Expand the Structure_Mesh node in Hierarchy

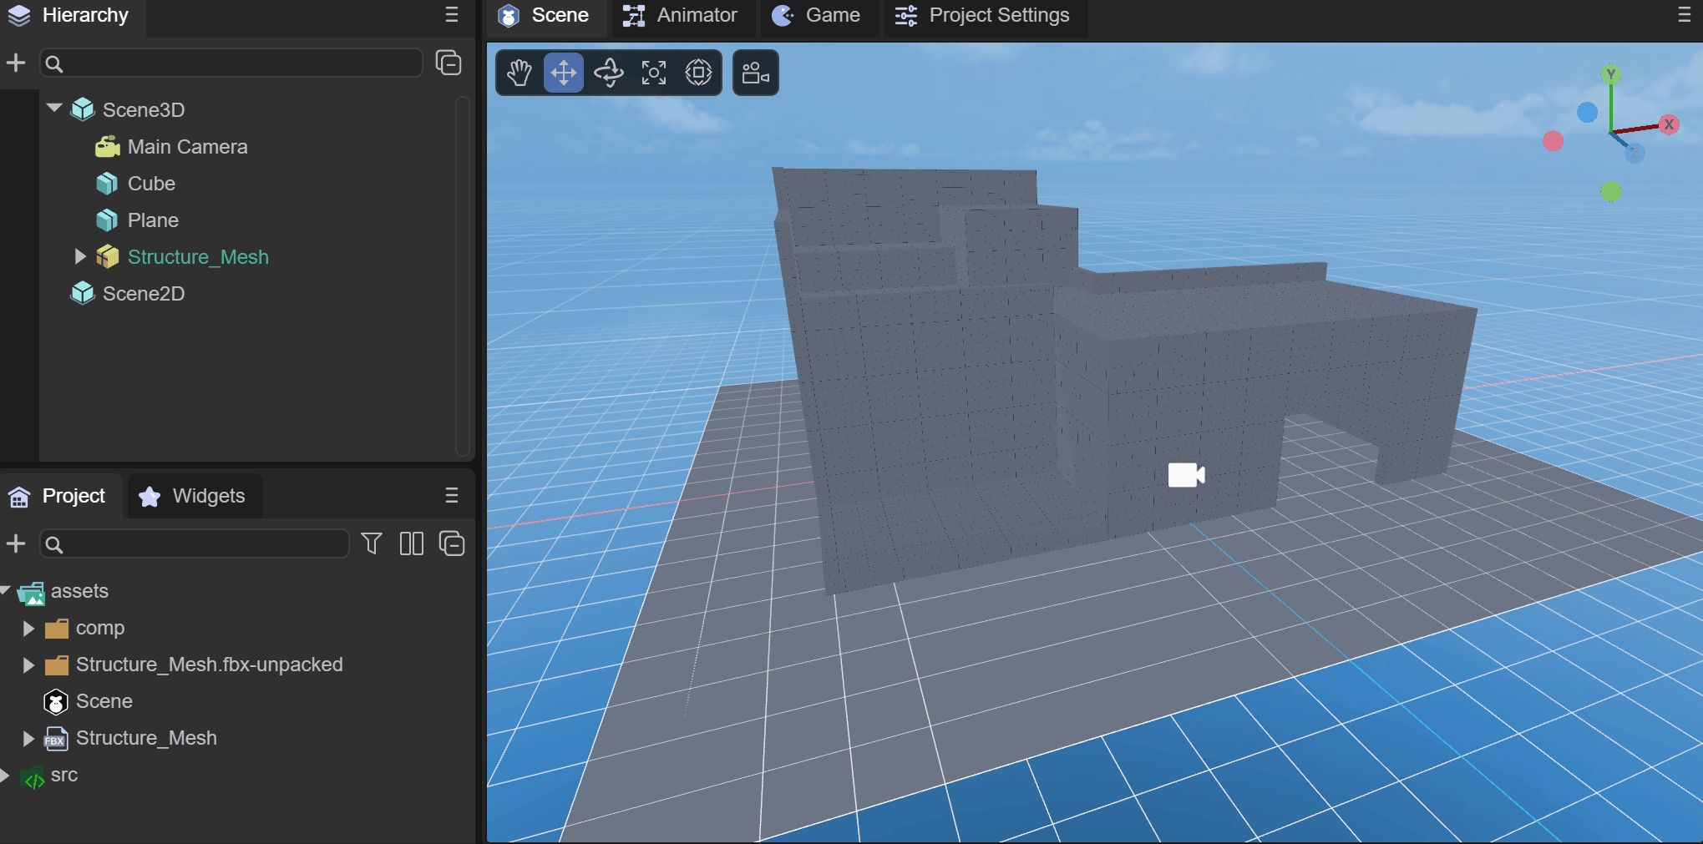(80, 257)
